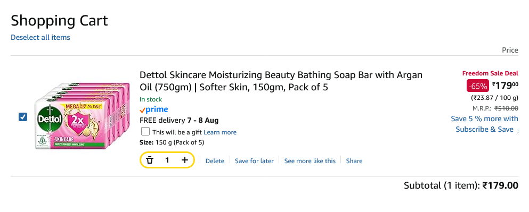Click the Delete link
The width and height of the screenshot is (529, 212).
pos(215,161)
